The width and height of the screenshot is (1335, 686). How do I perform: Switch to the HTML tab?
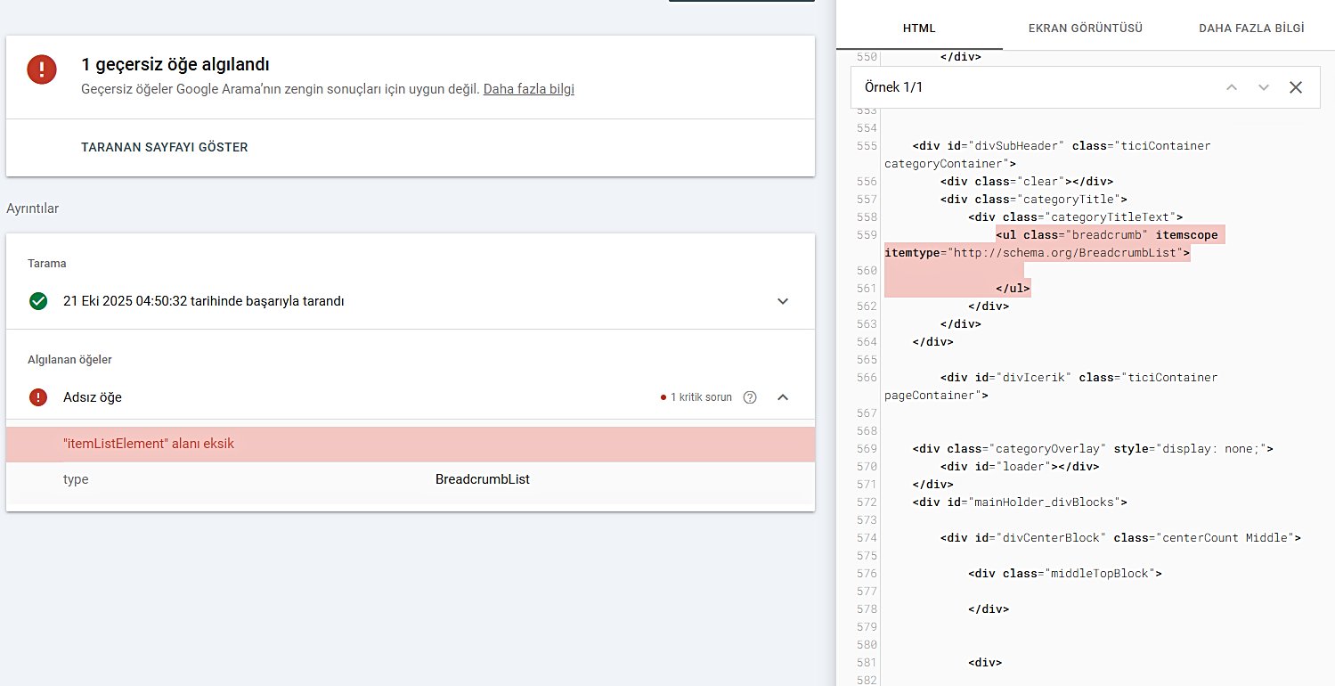pos(919,29)
